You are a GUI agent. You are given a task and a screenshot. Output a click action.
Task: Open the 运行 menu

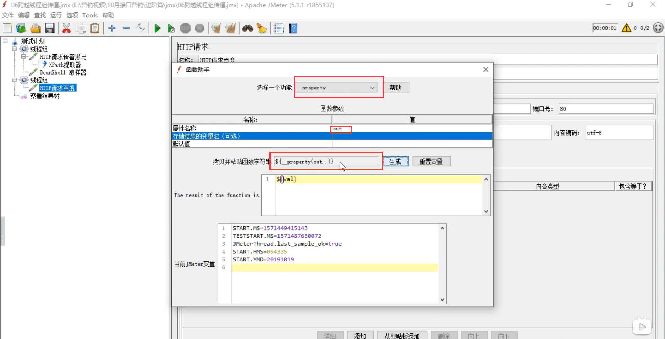56,15
